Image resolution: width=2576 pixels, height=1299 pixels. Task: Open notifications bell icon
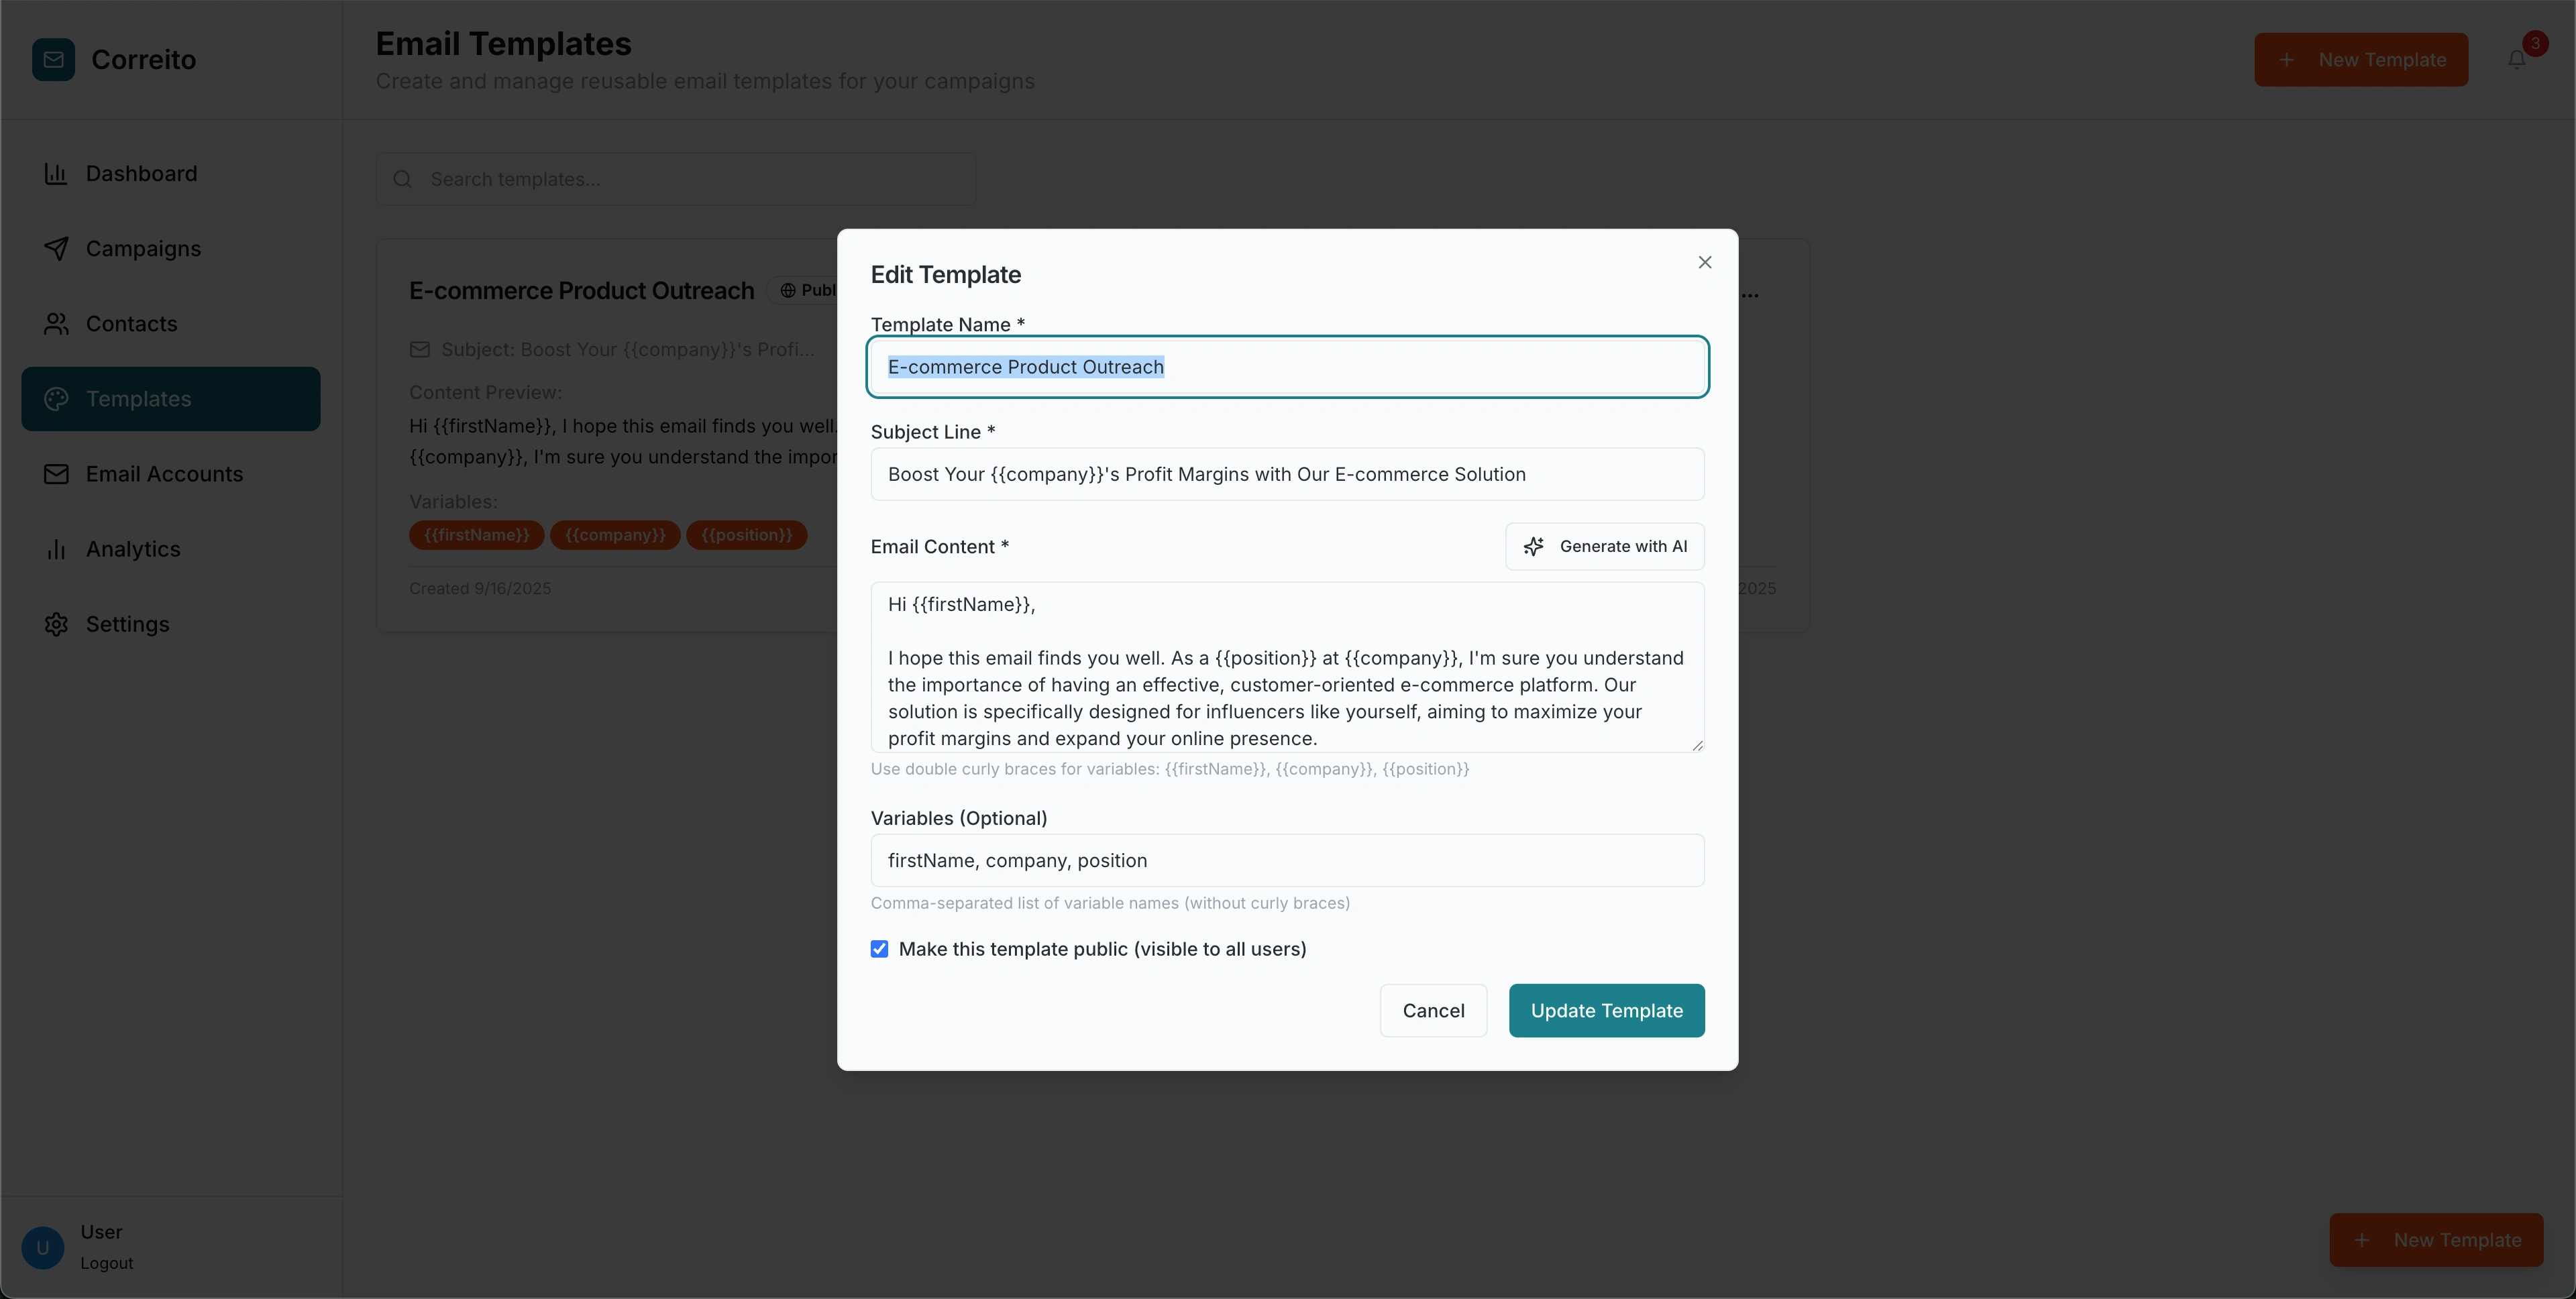tap(2516, 60)
